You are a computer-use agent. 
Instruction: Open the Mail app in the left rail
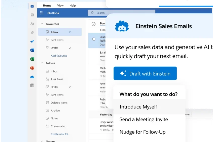point(32,6)
